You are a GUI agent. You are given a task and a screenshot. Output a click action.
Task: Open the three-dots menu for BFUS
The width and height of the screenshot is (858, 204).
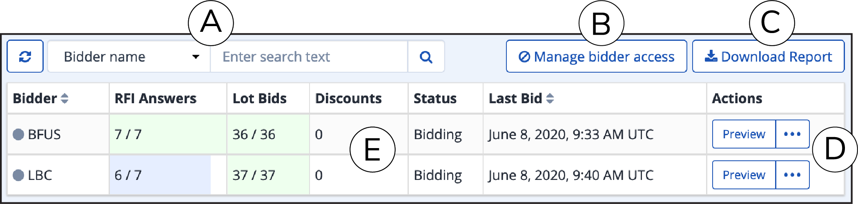[792, 134]
